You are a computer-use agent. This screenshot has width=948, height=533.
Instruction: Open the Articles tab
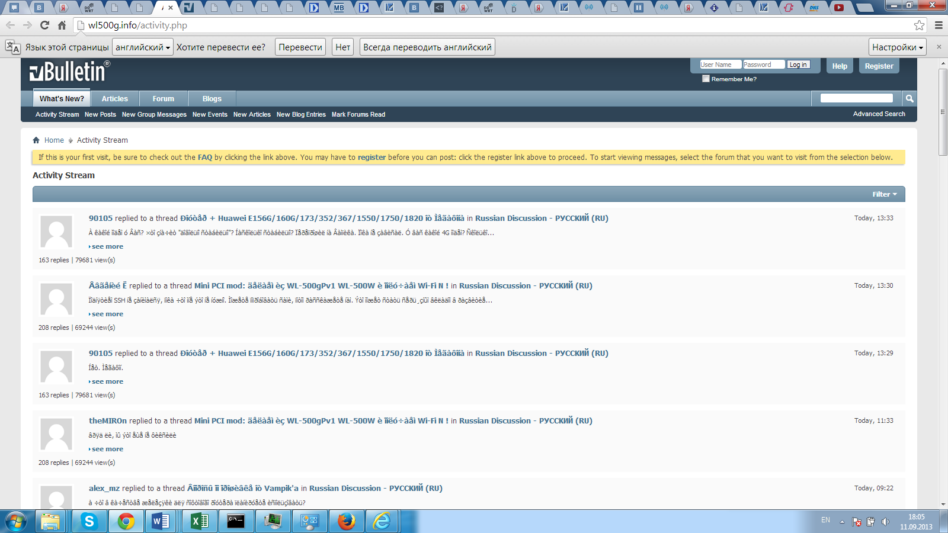[x=115, y=99]
